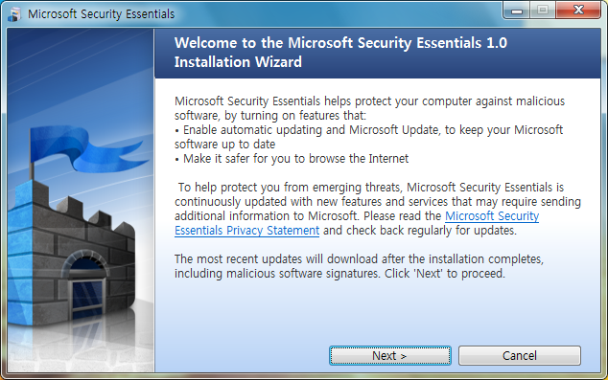The height and width of the screenshot is (380, 608).
Task: Click the Enable automatic updating bullet text
Action: [x=368, y=137]
